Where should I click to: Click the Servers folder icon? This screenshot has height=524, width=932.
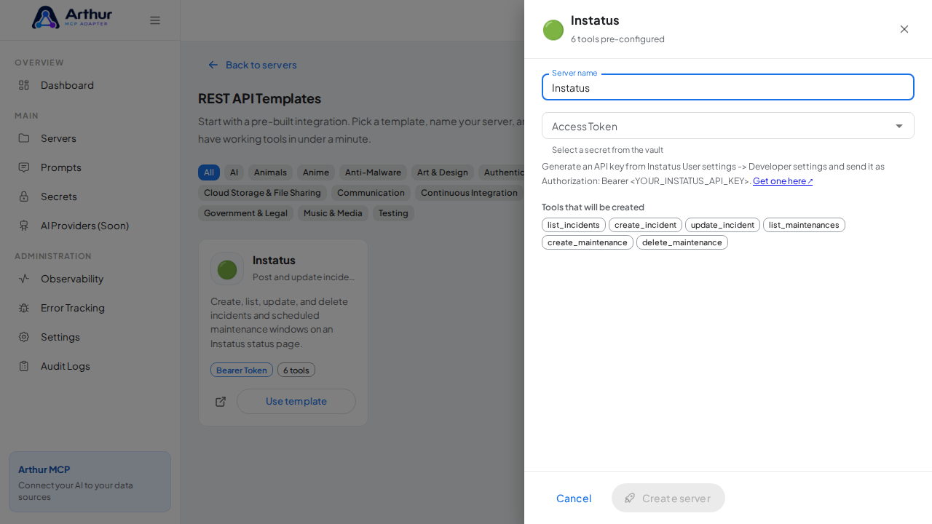[x=24, y=138]
